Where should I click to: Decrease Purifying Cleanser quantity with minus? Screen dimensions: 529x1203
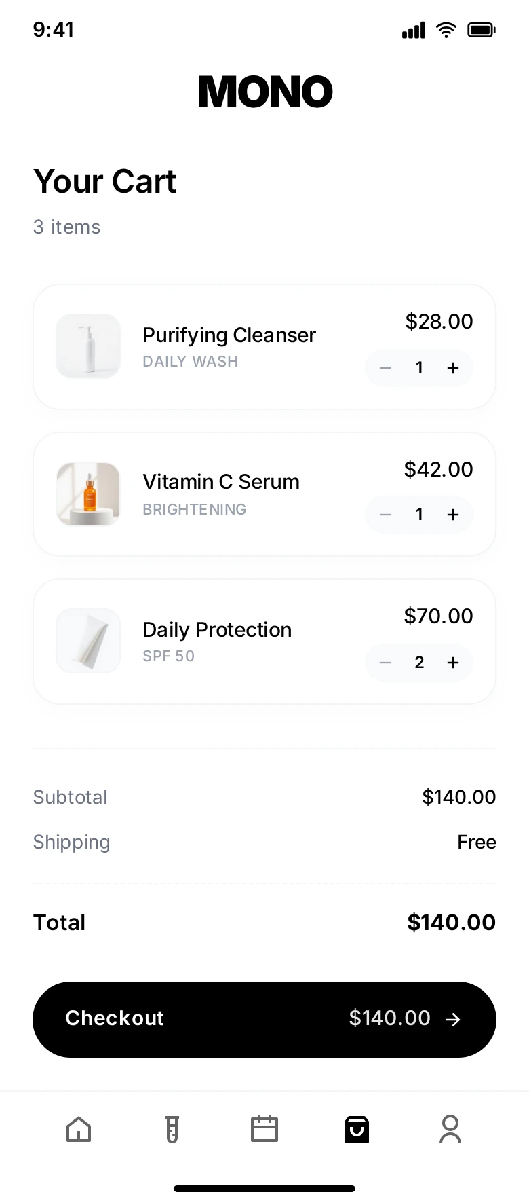[385, 368]
